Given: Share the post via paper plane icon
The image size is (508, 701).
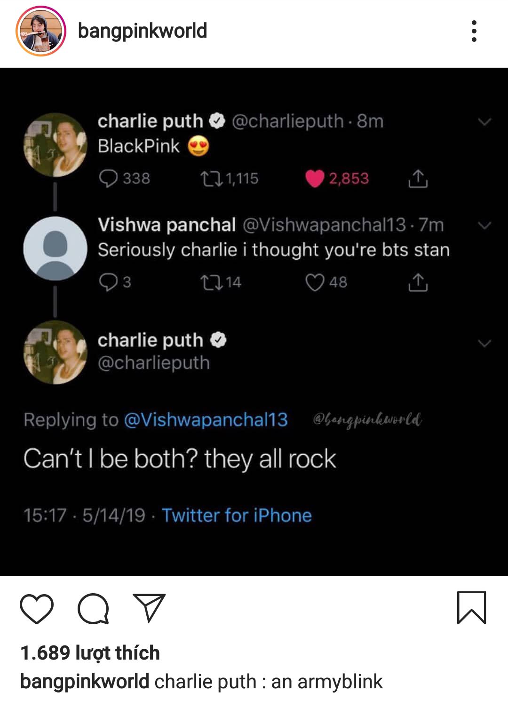Looking at the screenshot, I should [x=149, y=607].
